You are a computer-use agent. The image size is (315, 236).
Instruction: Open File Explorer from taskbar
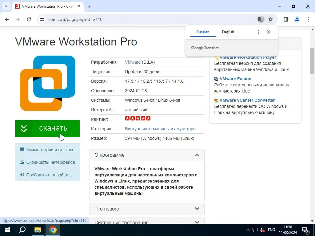[38, 230]
